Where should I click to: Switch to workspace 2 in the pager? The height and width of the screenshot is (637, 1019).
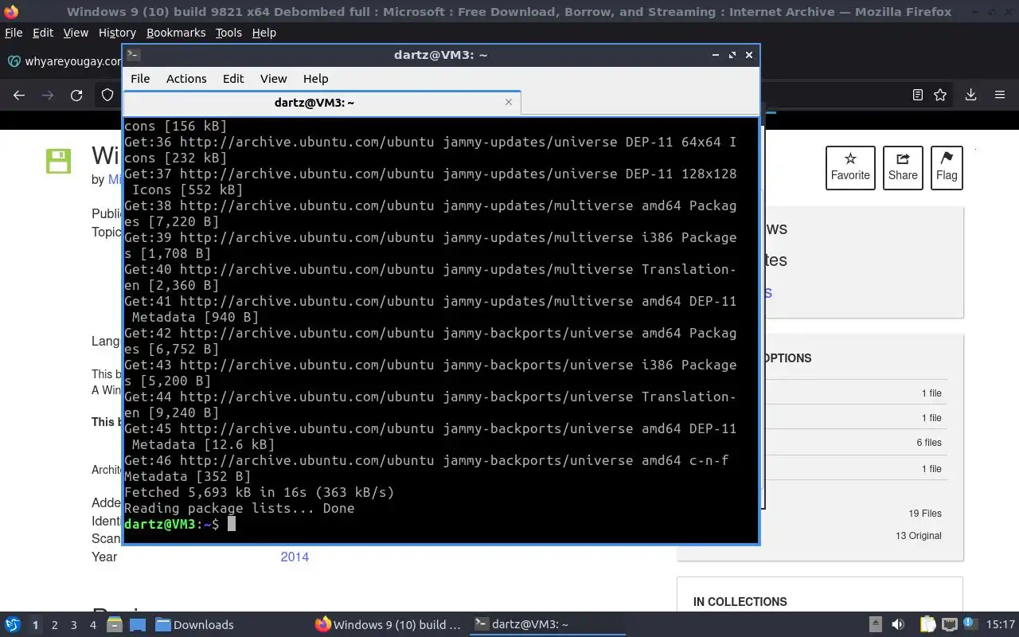[54, 625]
